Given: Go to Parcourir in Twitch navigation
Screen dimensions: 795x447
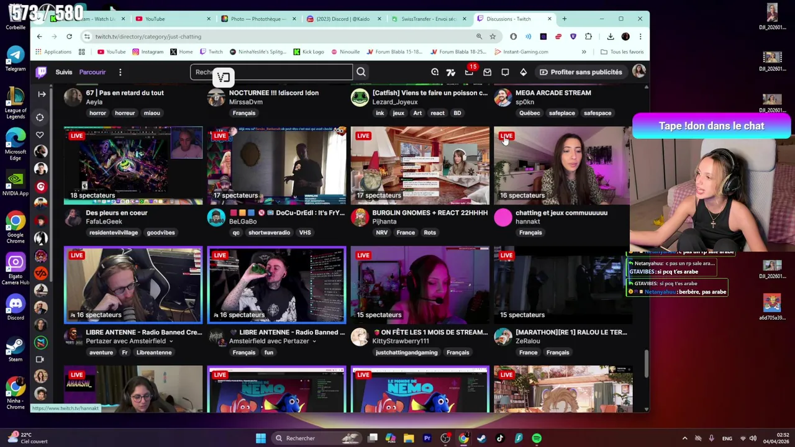Looking at the screenshot, I should [x=92, y=72].
